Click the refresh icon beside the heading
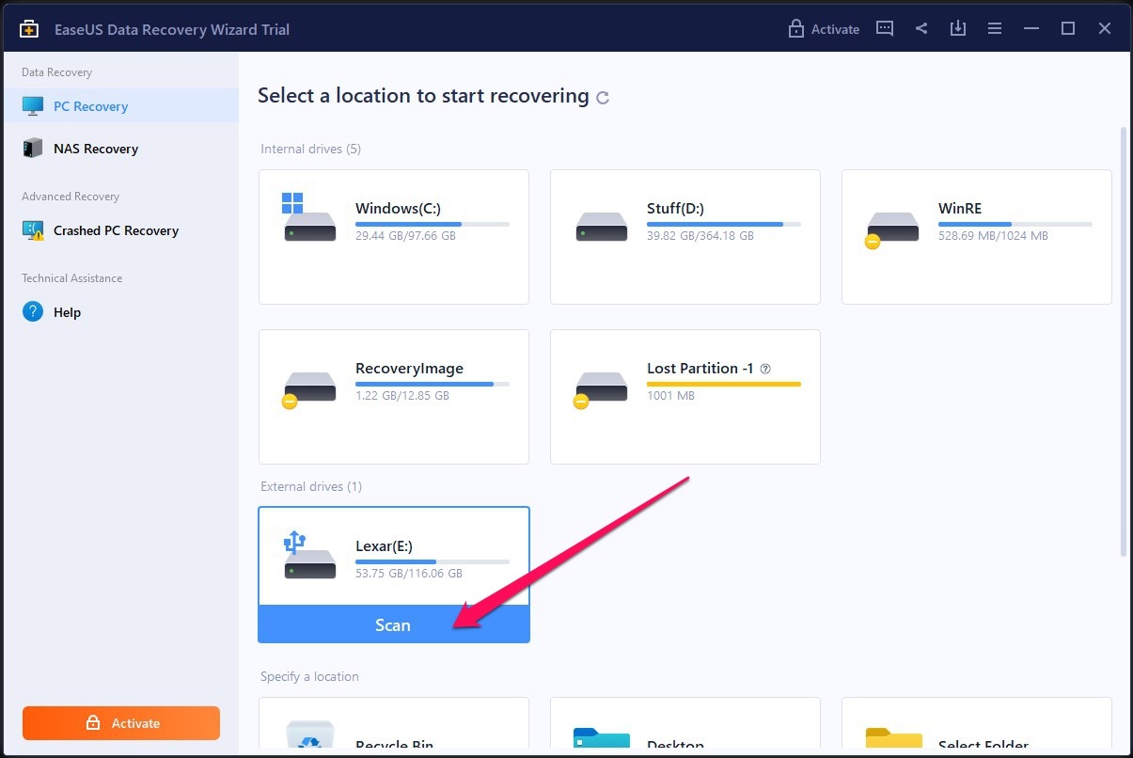Viewport: 1133px width, 758px height. (603, 97)
